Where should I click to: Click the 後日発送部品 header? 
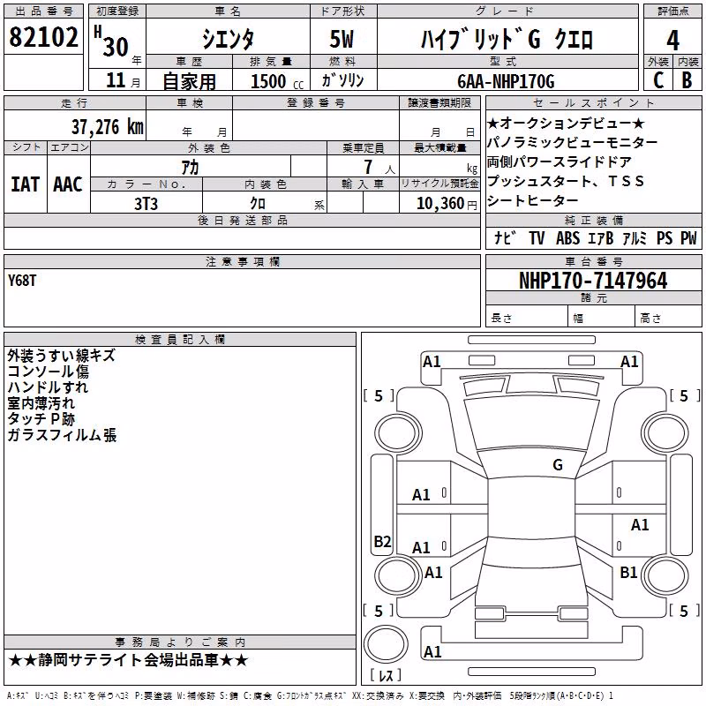(x=242, y=220)
